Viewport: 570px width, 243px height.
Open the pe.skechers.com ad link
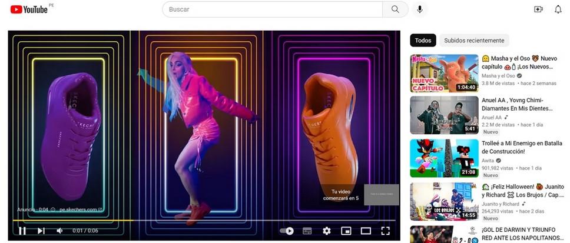[81, 209]
